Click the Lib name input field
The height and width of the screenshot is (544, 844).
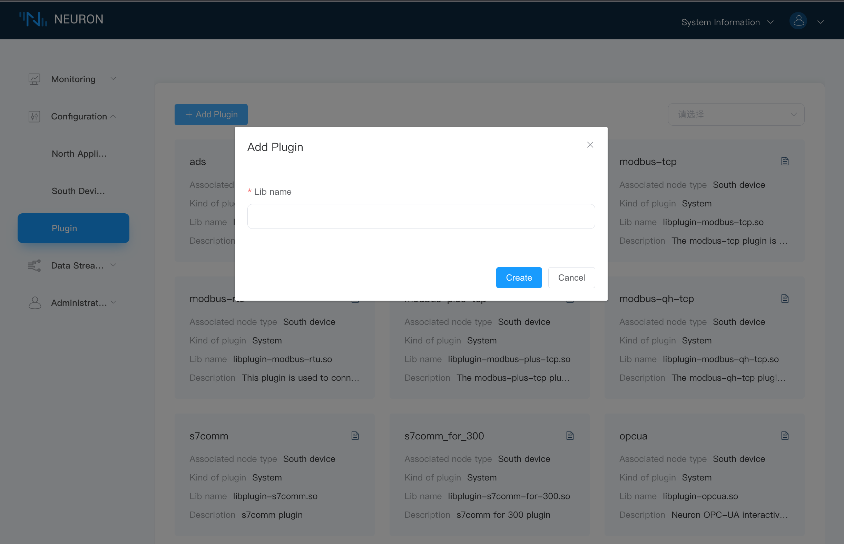click(x=421, y=217)
